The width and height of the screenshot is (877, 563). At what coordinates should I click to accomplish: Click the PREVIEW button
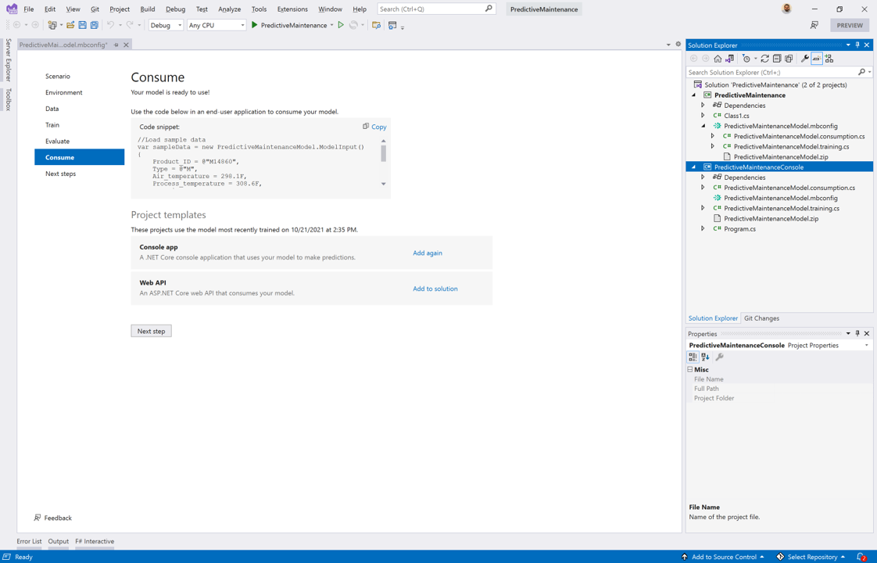850,25
